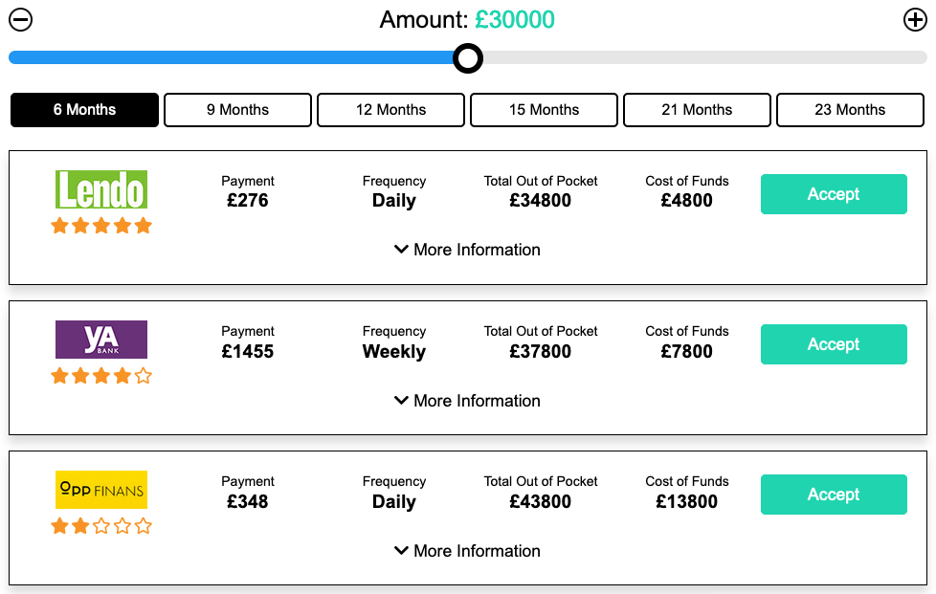Viewport: 936px width, 594px height.
Task: Choose the 9 Months term
Action: (x=237, y=110)
